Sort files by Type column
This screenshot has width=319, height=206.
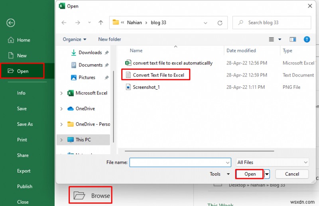click(287, 51)
